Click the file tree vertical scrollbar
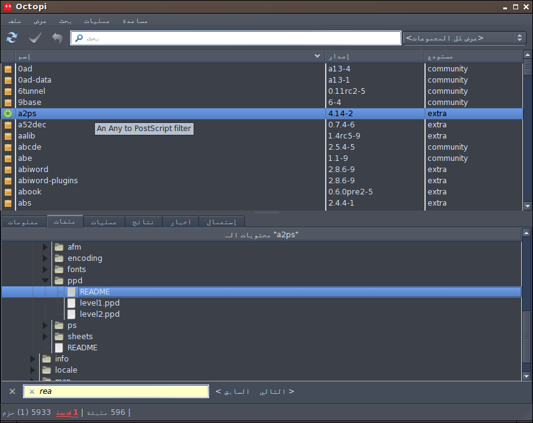Viewport: 533px width, 423px height. click(526, 305)
